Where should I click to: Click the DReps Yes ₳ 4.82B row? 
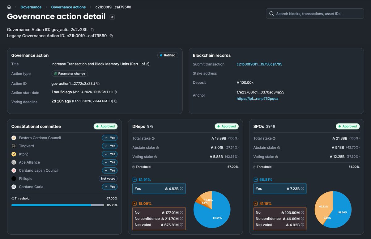pyautogui.click(x=159, y=189)
